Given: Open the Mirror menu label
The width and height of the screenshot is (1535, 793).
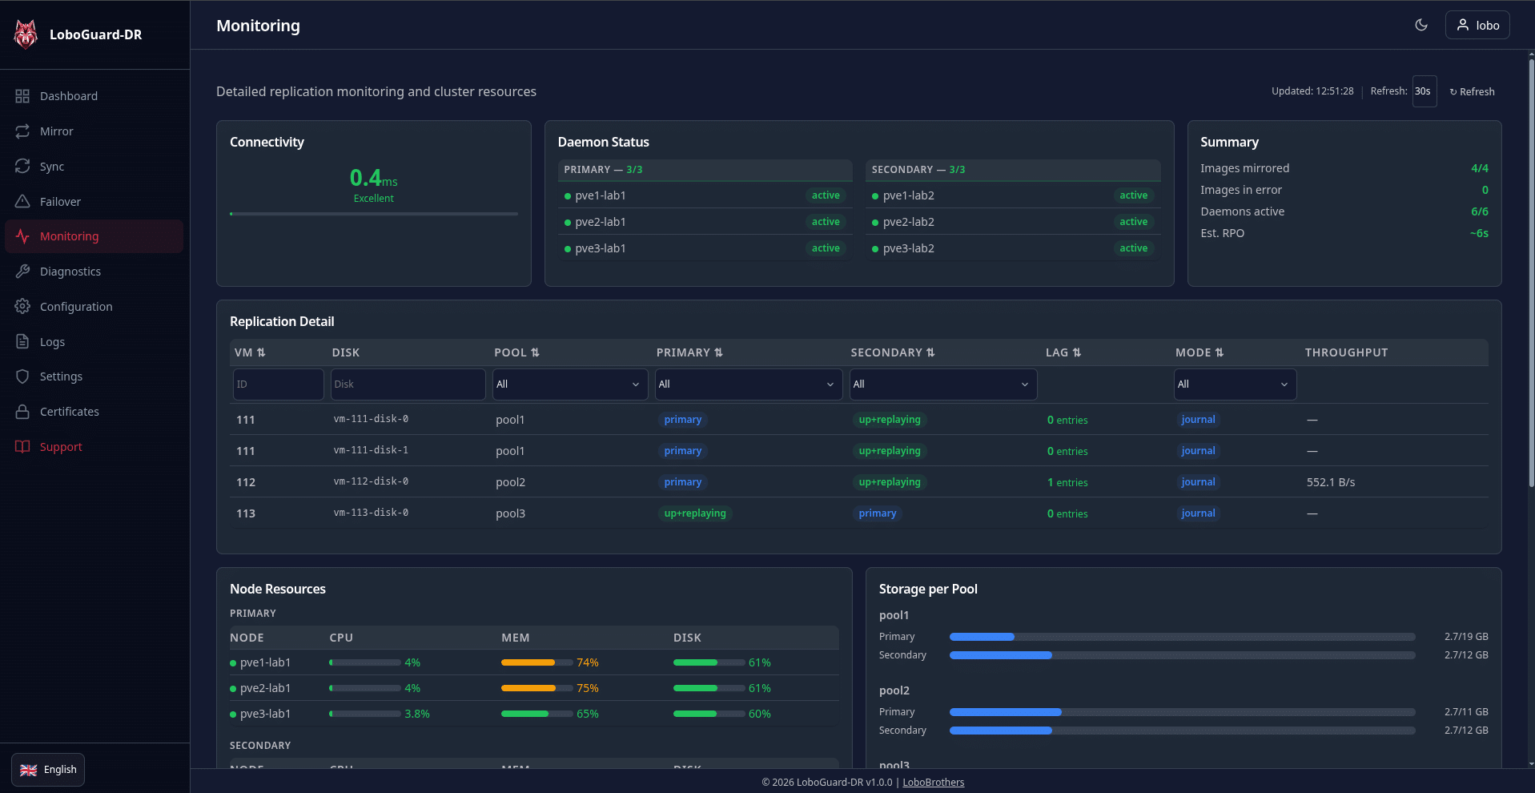Looking at the screenshot, I should click(57, 131).
